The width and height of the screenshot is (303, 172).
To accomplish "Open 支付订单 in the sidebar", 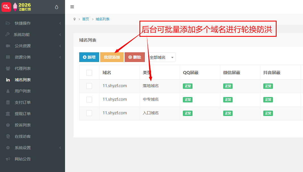I will coord(23,102).
